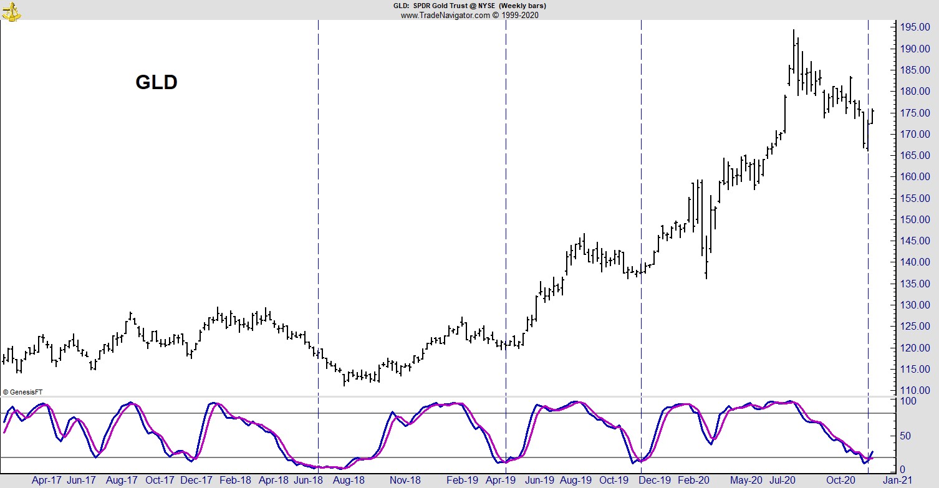The height and width of the screenshot is (488, 939).
Task: Click the Apr-17 date axis label
Action: click(46, 481)
